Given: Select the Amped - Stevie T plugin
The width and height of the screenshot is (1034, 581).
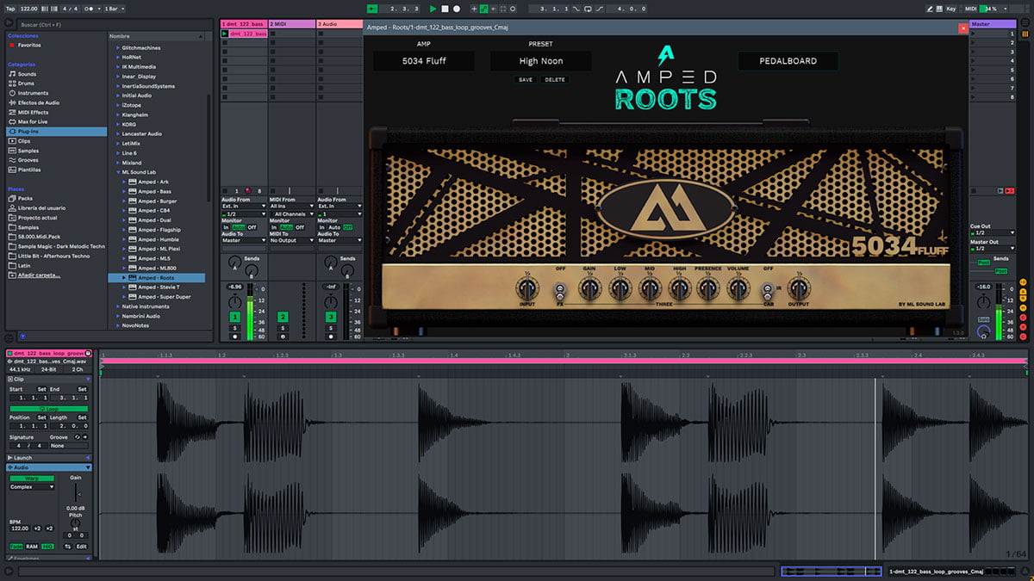Looking at the screenshot, I should click(x=159, y=287).
